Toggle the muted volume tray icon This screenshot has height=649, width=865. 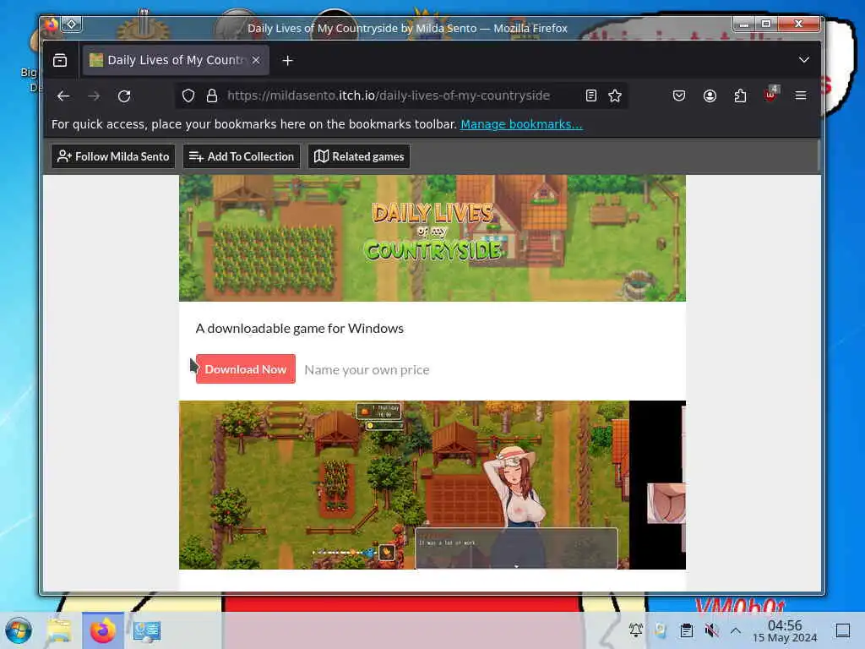pyautogui.click(x=711, y=630)
